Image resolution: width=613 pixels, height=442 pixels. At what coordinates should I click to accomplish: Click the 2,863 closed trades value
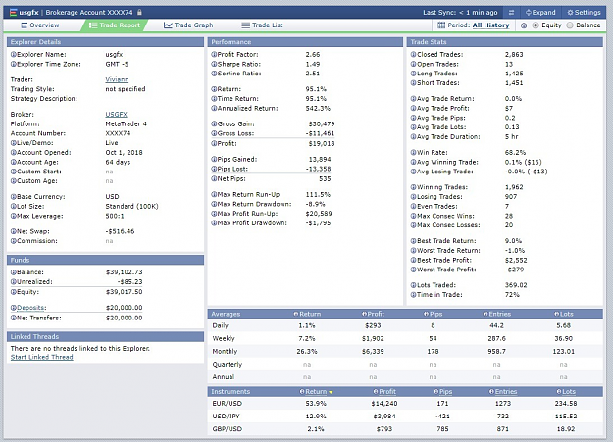click(x=514, y=54)
